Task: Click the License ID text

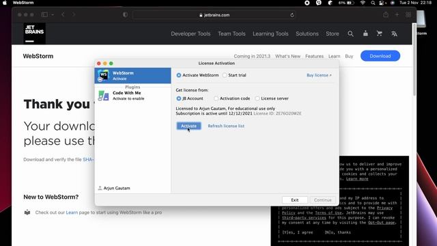Action: click(277, 113)
